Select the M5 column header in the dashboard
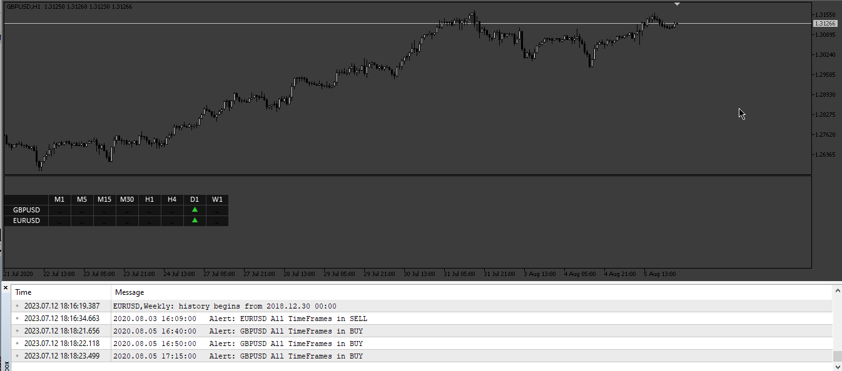The image size is (842, 371). (82, 200)
